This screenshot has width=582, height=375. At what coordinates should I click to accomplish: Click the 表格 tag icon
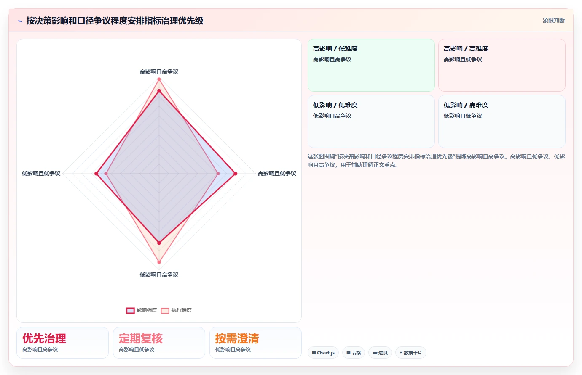[x=349, y=353]
